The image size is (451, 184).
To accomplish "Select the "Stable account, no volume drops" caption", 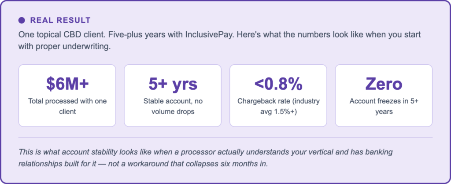I will tap(173, 106).
